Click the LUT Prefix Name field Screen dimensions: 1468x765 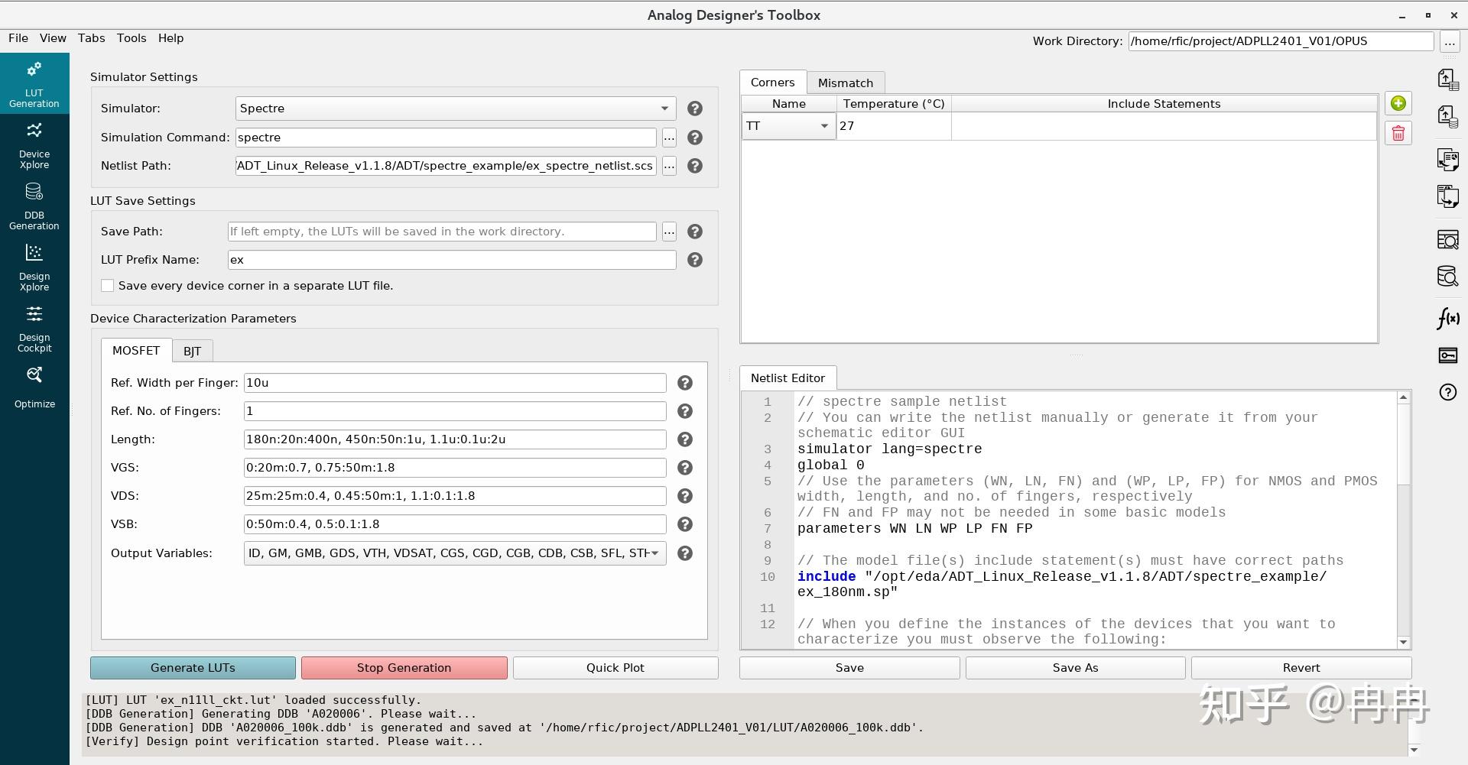tap(452, 260)
